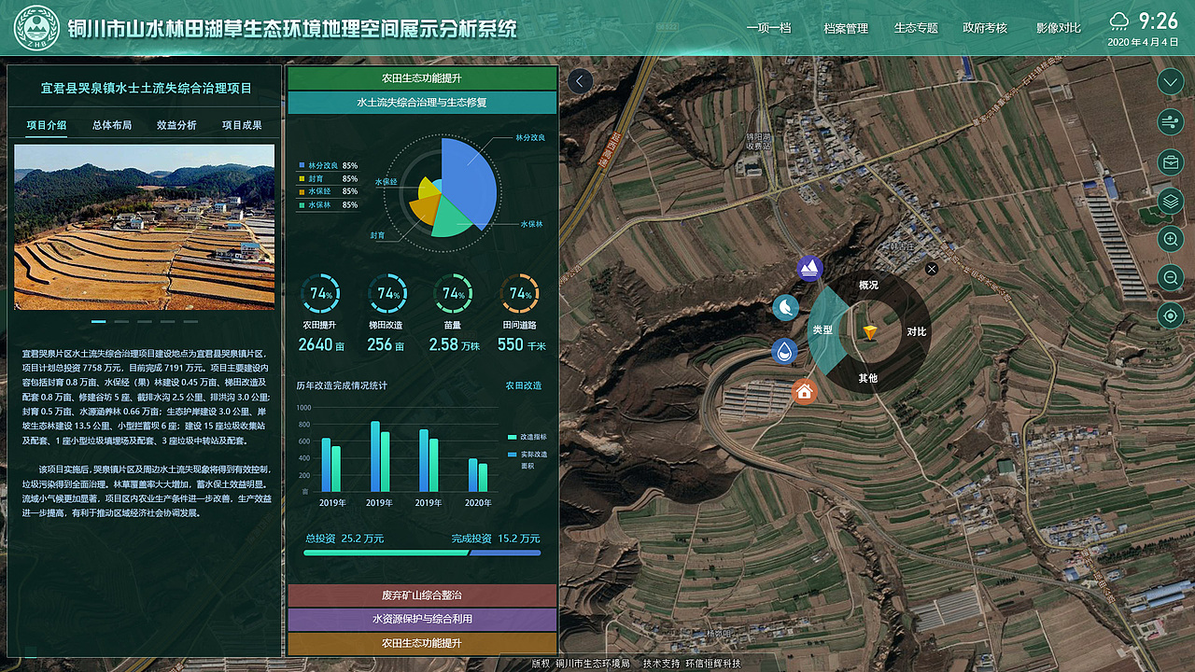
Task: Open the briefcase toolbox icon
Action: 1170,161
